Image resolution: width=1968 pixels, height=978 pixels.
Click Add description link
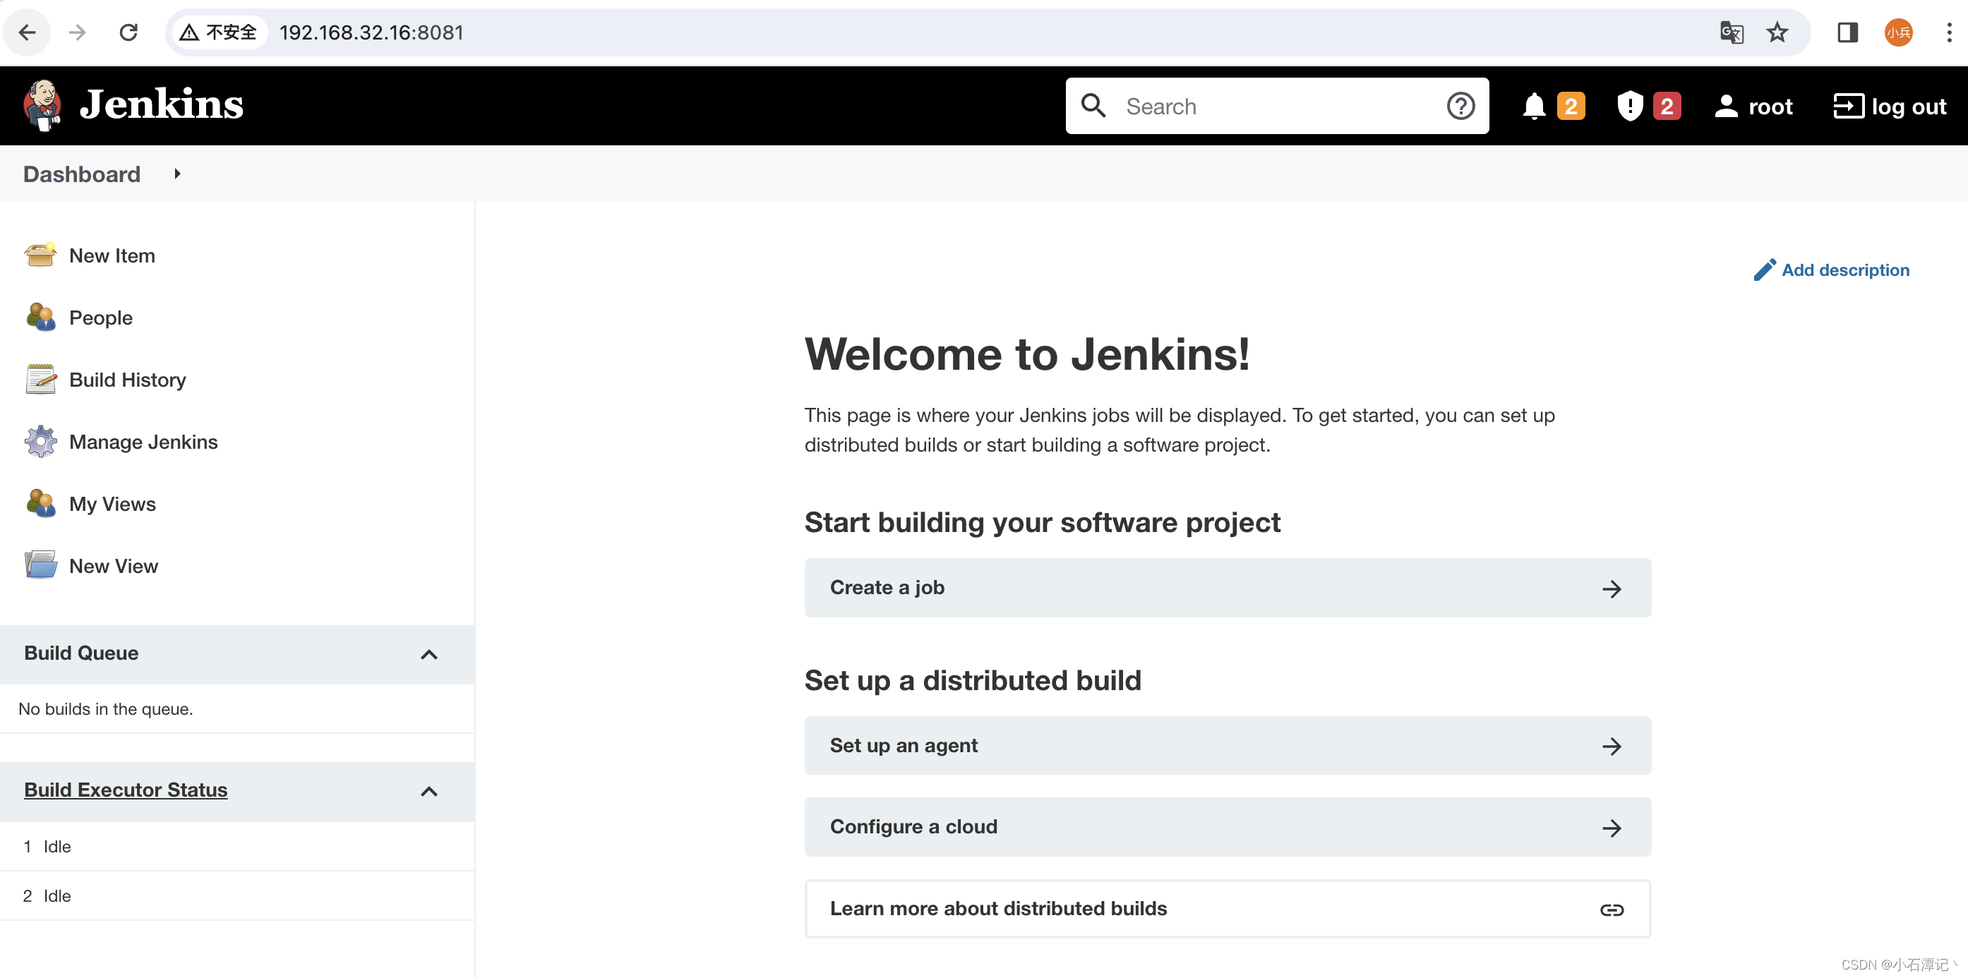1845,270
